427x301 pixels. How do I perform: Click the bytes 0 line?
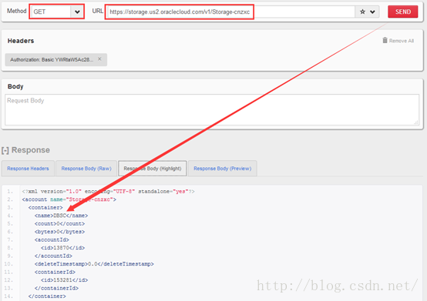tap(59, 232)
